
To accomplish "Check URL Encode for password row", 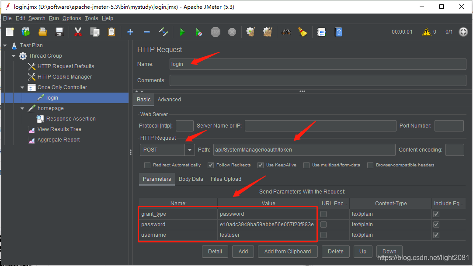I will point(323,225).
